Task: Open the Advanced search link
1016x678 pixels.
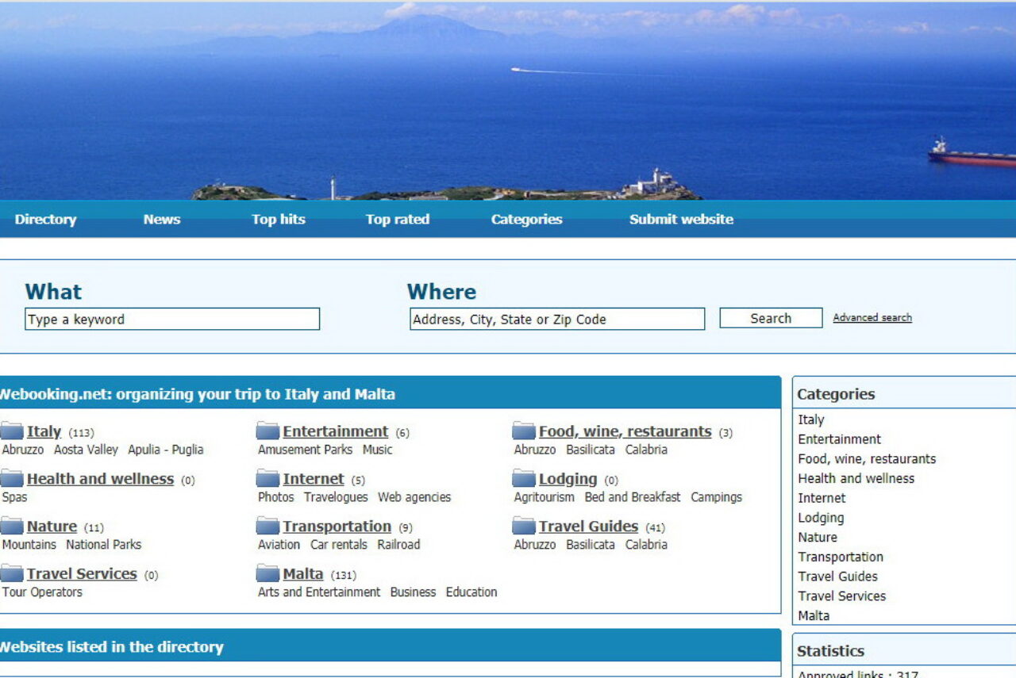Action: pos(872,317)
